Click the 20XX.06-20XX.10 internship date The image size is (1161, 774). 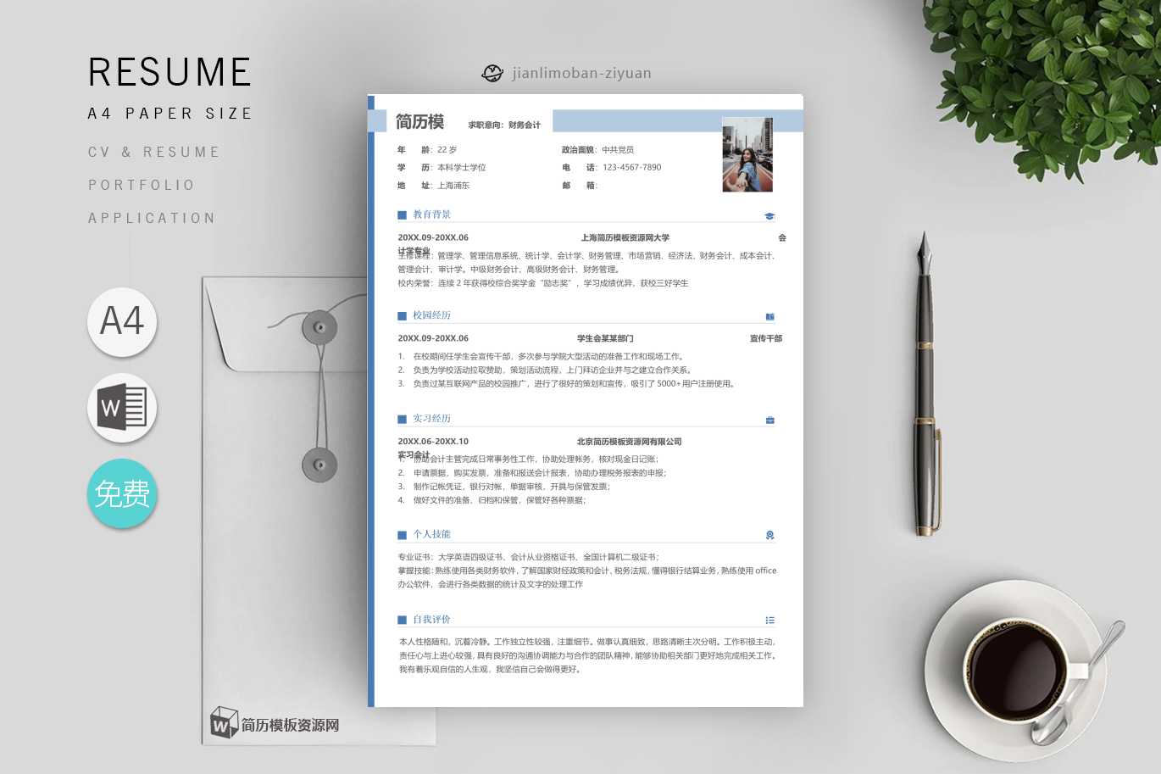pyautogui.click(x=433, y=442)
